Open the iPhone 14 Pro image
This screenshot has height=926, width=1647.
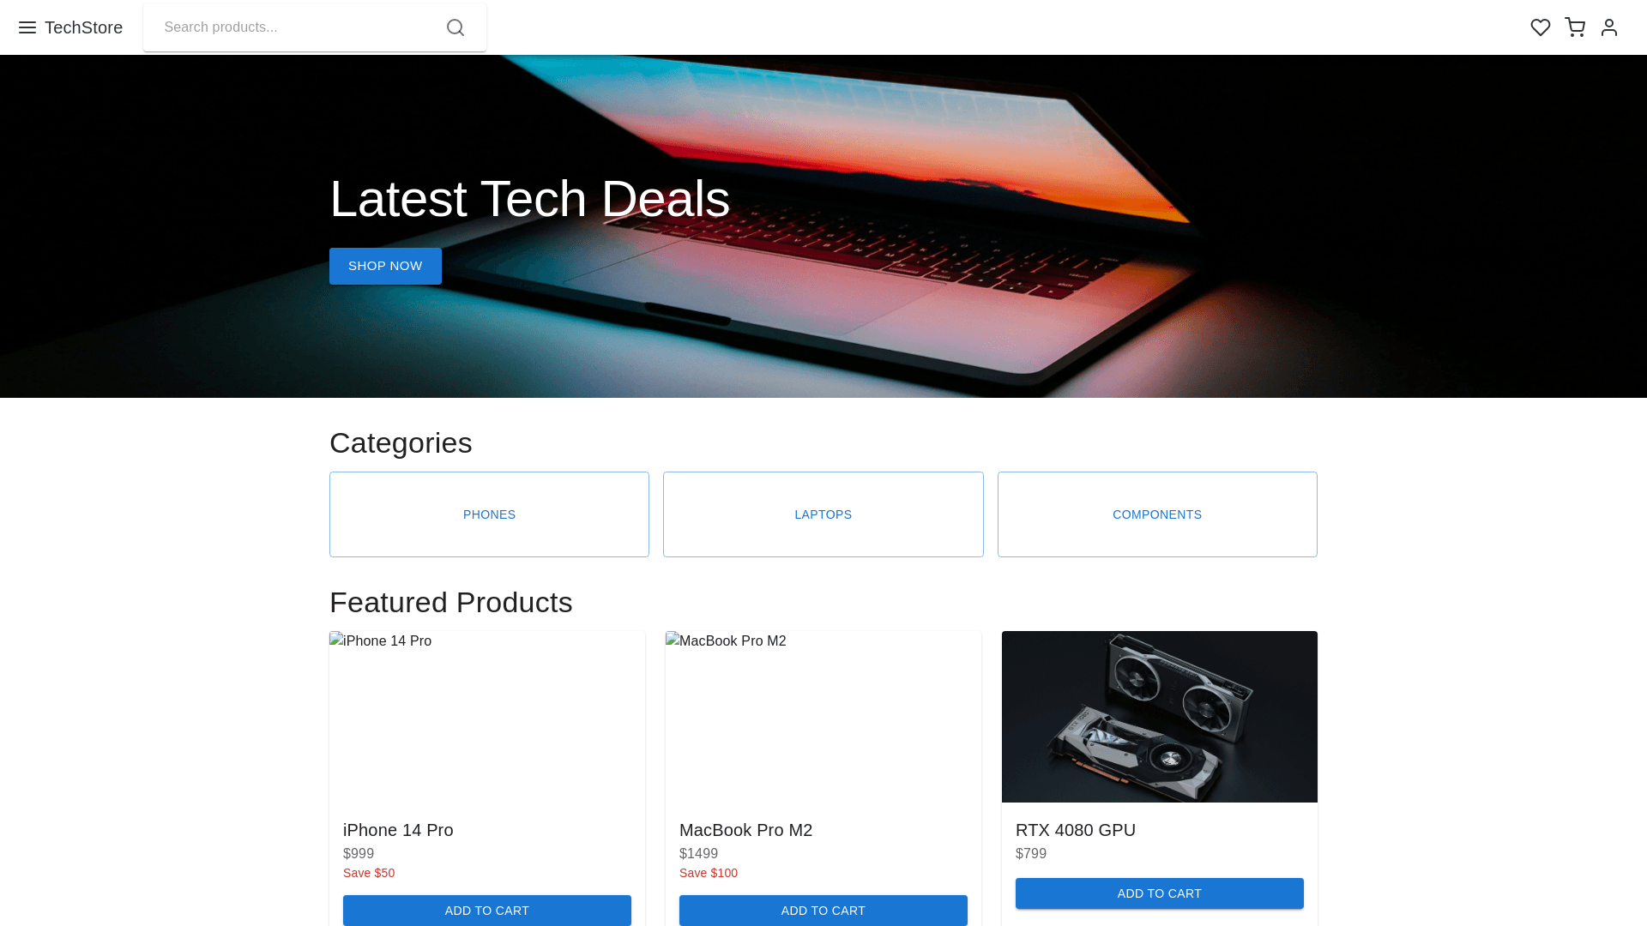487,717
